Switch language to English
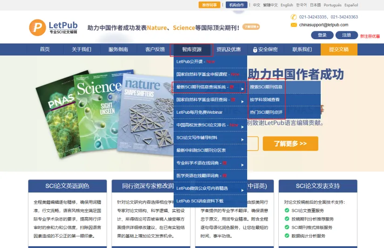Image resolution: width=384 pixels, height=248 pixels. point(287,5)
